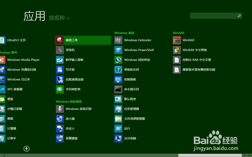Open 最新版本里有哪些新功能 document icon

pyautogui.click(x=177, y=70)
